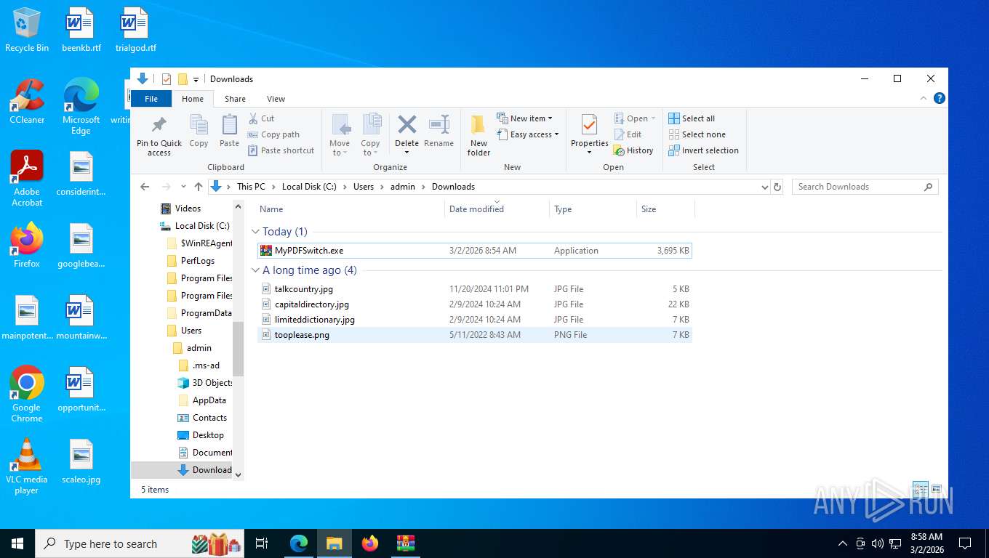
Task: Open Recent locations dropdown arrow
Action: [x=183, y=187]
